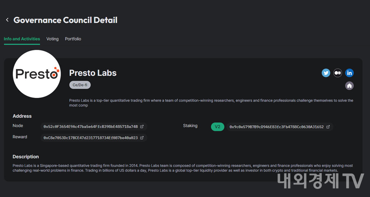Screen dimensions: 370x197
Task: Switch to the Portfolio tab
Action: [x=73, y=39]
